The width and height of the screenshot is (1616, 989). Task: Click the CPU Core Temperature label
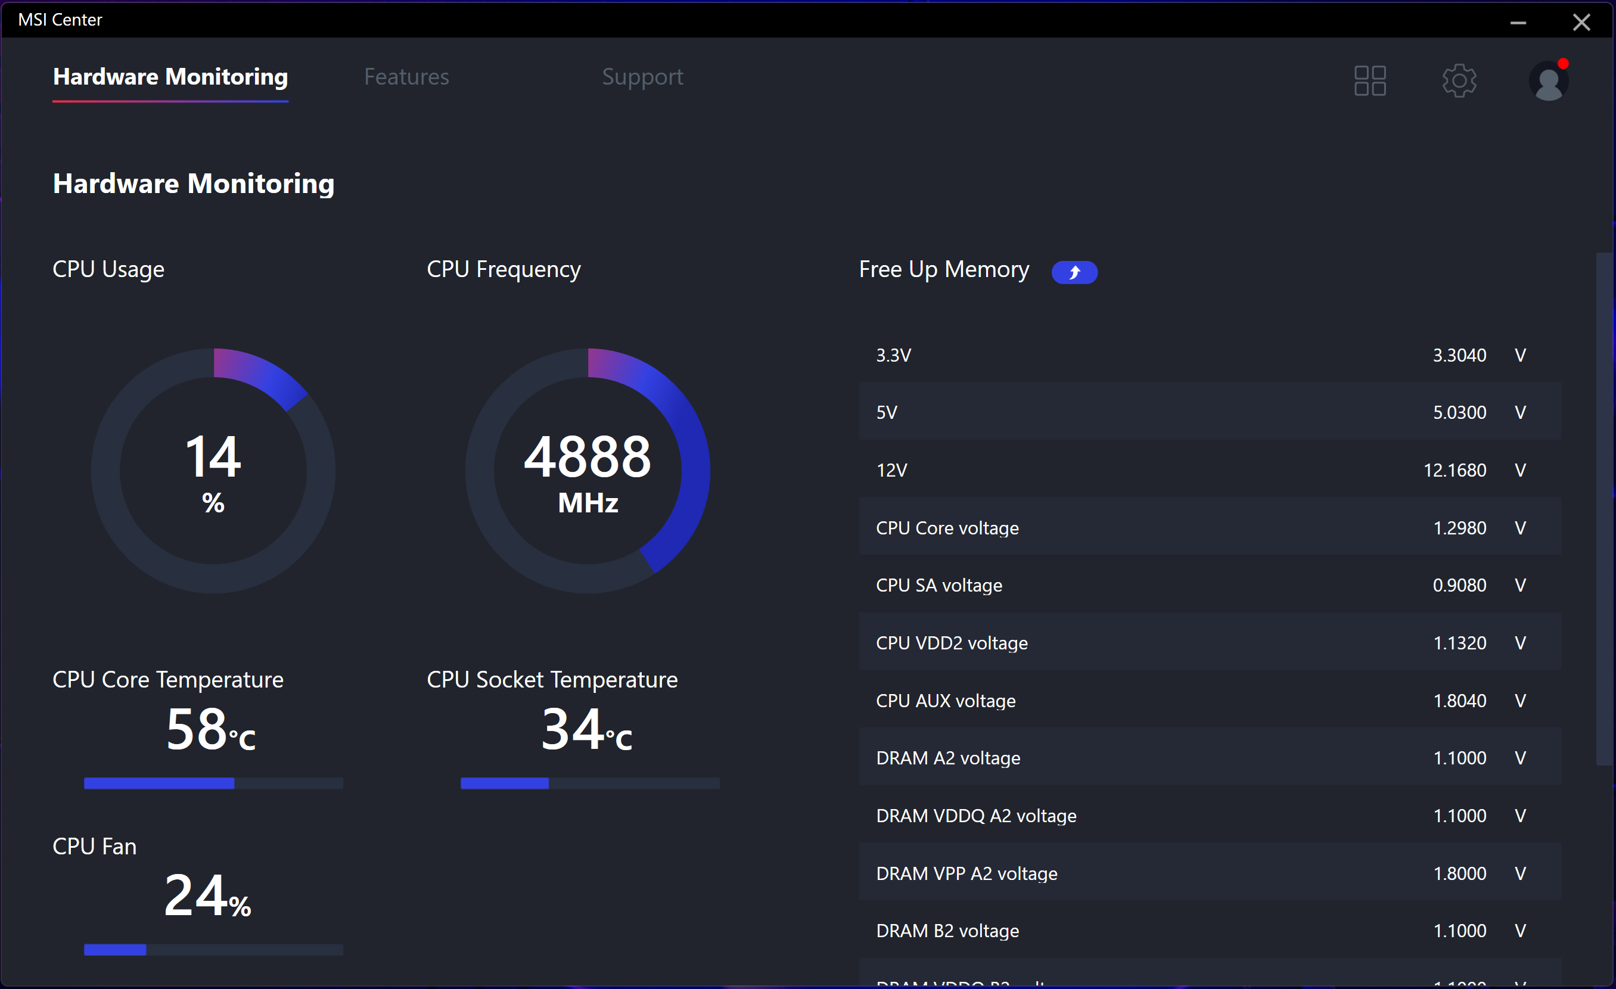pyautogui.click(x=168, y=679)
